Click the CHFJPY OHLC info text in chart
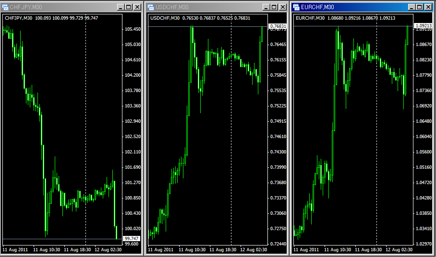Image resolution: width=436 pixels, height=257 pixels. (x=51, y=18)
